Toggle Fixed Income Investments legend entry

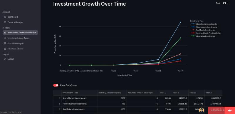coord(204,27)
